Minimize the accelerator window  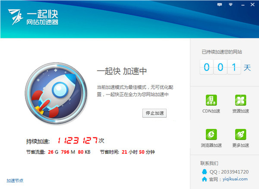[x=243, y=5]
